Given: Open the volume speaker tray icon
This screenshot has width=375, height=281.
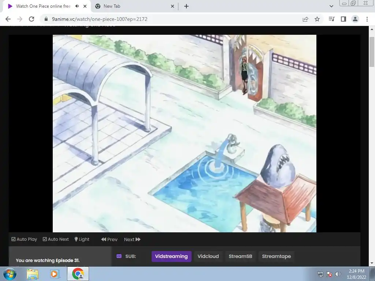Looking at the screenshot, I should 338,274.
